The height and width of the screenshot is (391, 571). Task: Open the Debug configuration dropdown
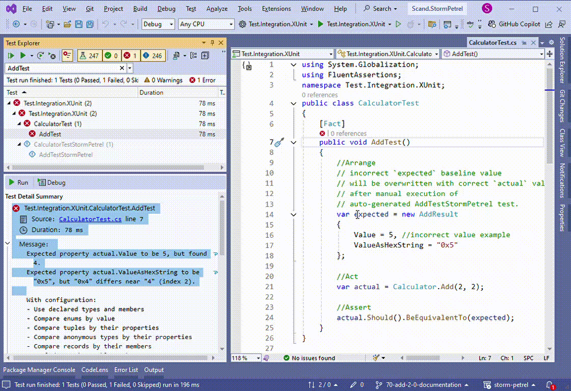(158, 24)
